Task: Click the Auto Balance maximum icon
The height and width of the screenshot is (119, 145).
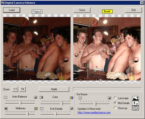Action: tap(36, 97)
